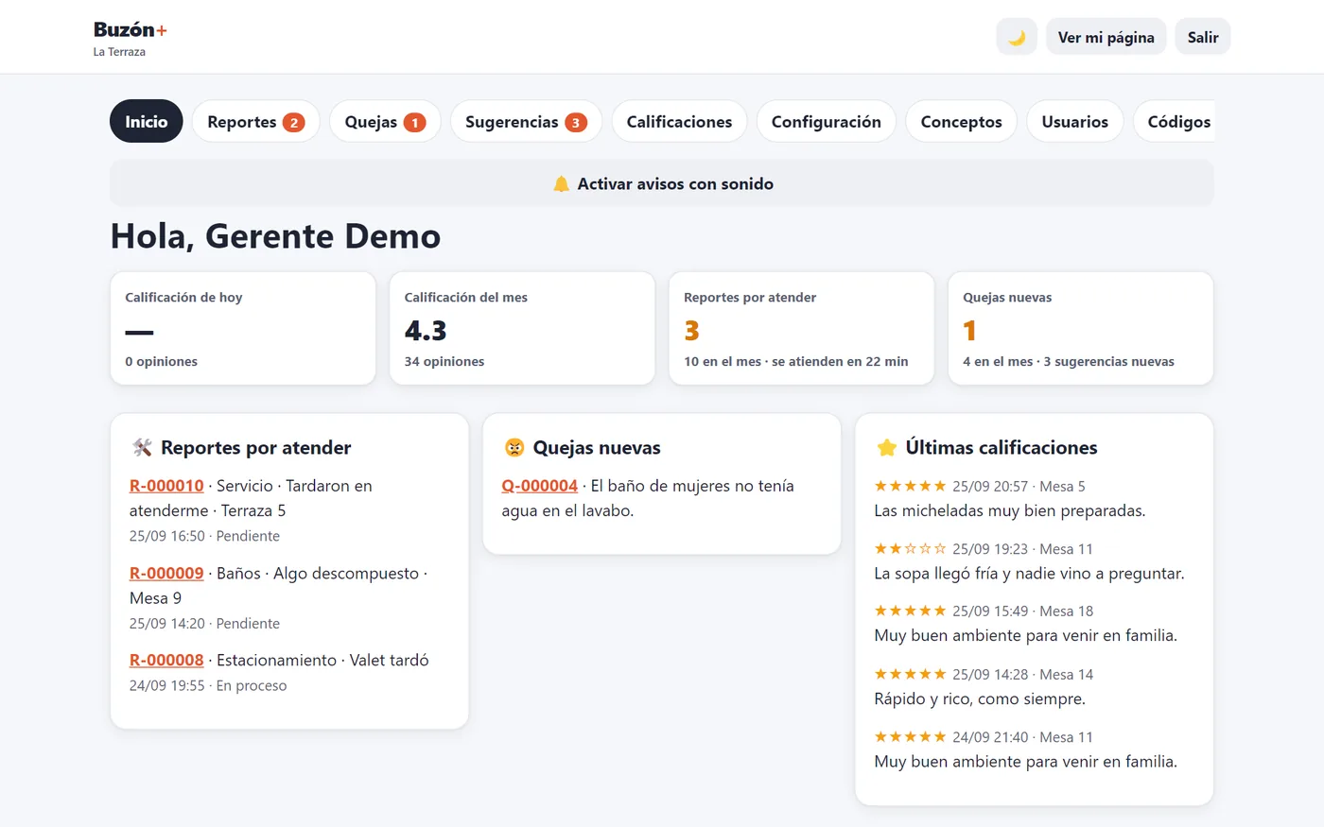Open report R-000009

coord(166,574)
